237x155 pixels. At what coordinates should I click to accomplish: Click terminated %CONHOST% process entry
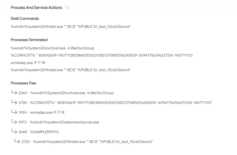[102, 55]
